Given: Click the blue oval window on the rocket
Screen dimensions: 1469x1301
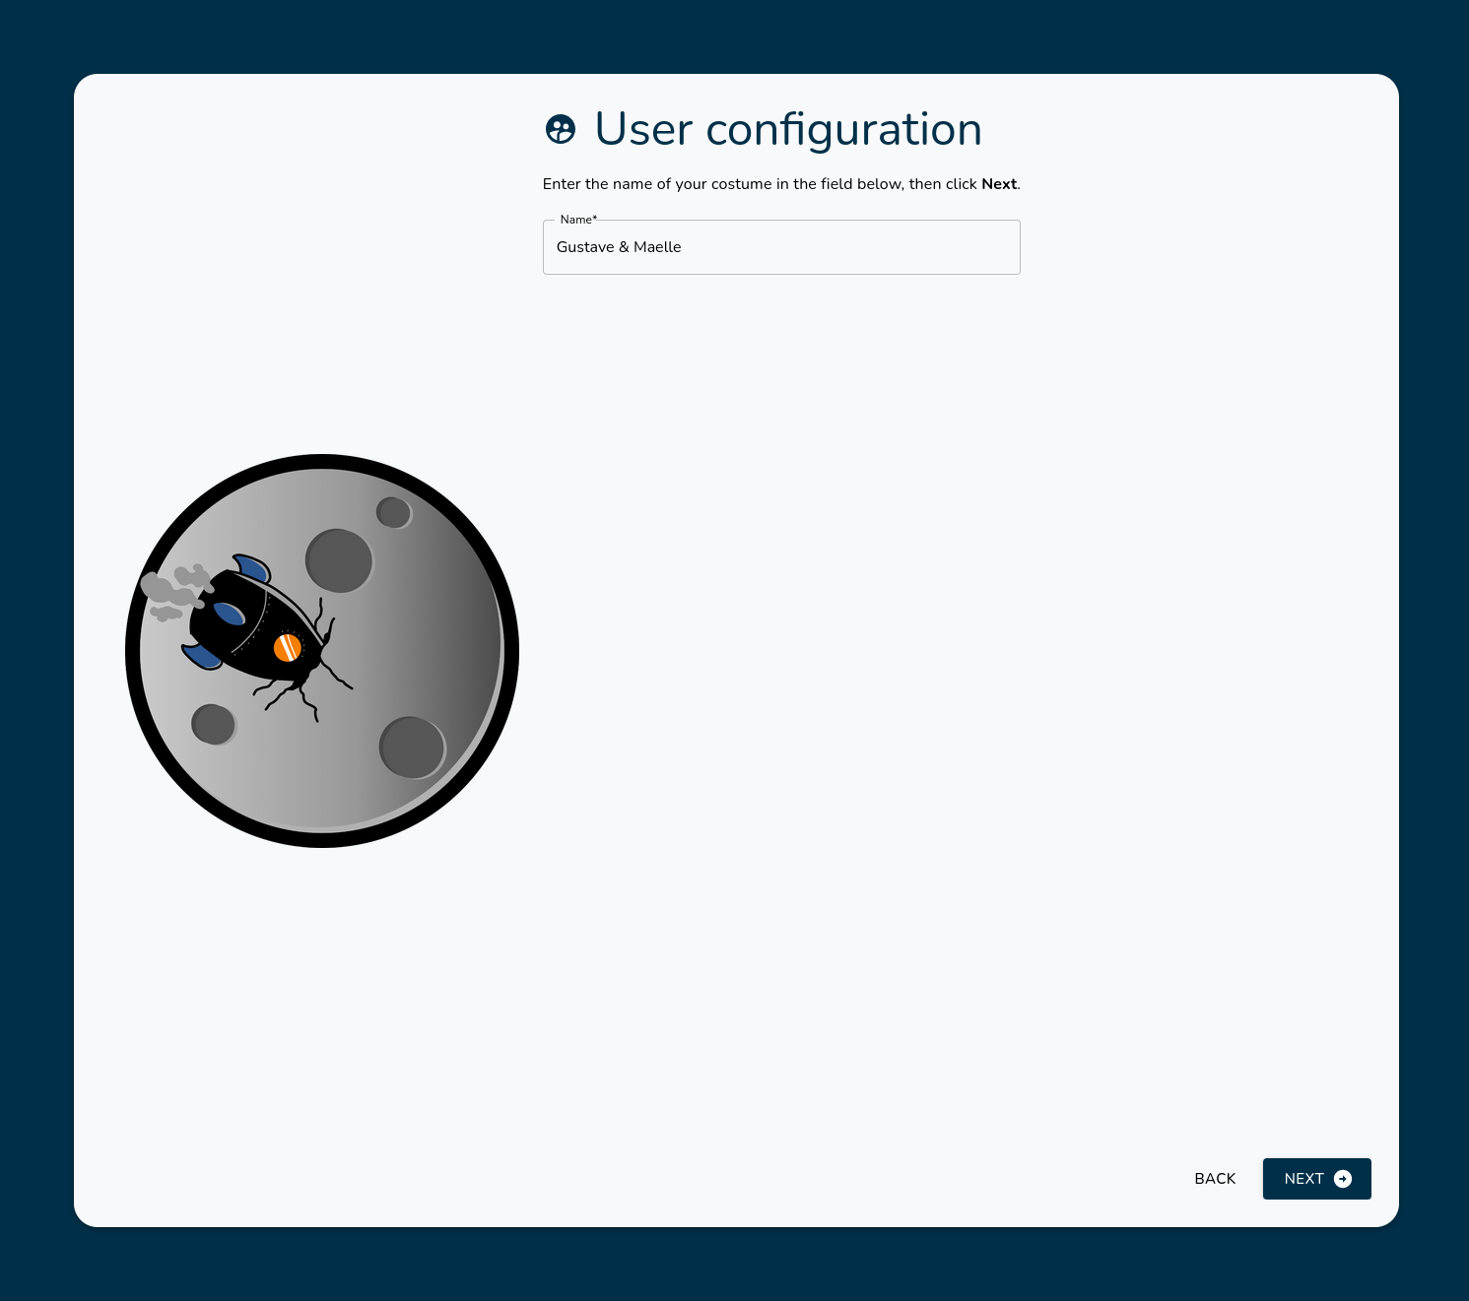Looking at the screenshot, I should (x=229, y=614).
